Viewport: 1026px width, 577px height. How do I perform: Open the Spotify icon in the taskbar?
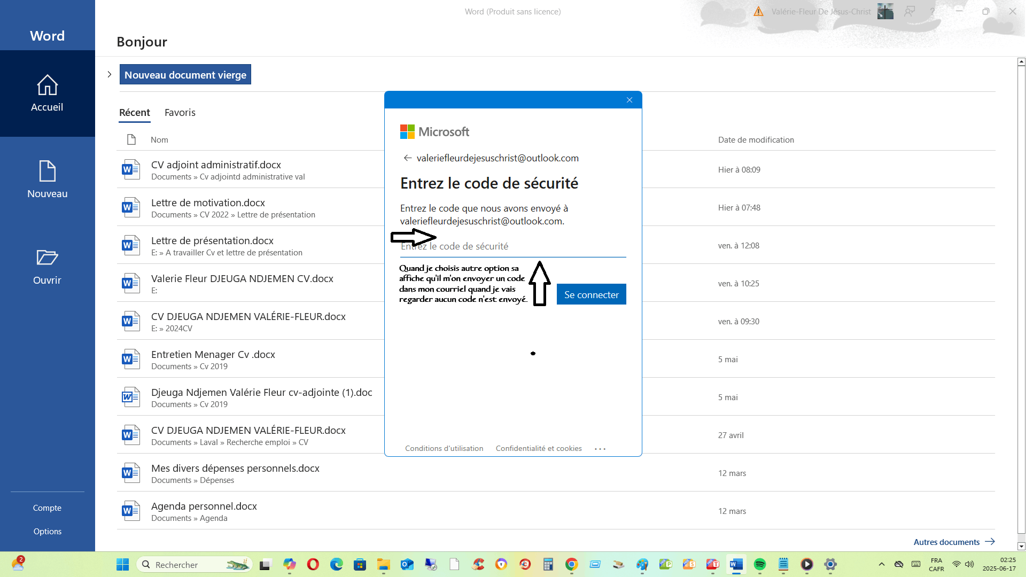click(760, 565)
